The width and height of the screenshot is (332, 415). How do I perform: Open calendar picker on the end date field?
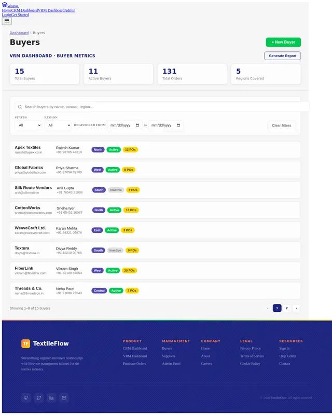[x=178, y=125]
